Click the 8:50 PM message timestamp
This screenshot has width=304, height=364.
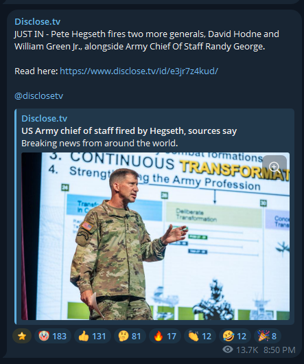point(279,350)
